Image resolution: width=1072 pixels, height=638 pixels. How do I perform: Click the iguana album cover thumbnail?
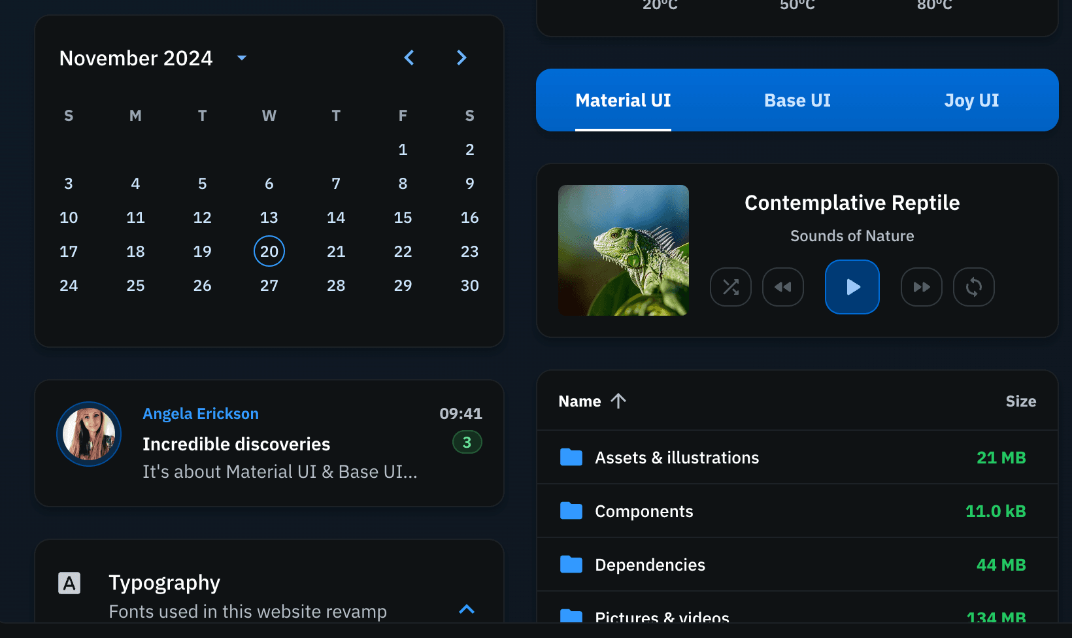click(624, 250)
